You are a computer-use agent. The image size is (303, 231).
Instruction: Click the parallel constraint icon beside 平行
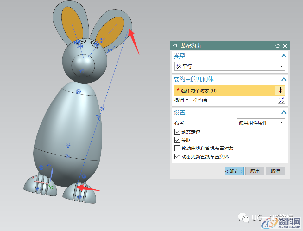178,66
